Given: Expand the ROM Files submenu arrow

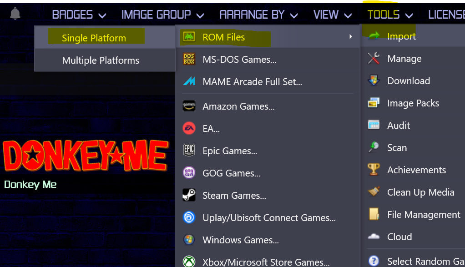Looking at the screenshot, I should (x=350, y=36).
